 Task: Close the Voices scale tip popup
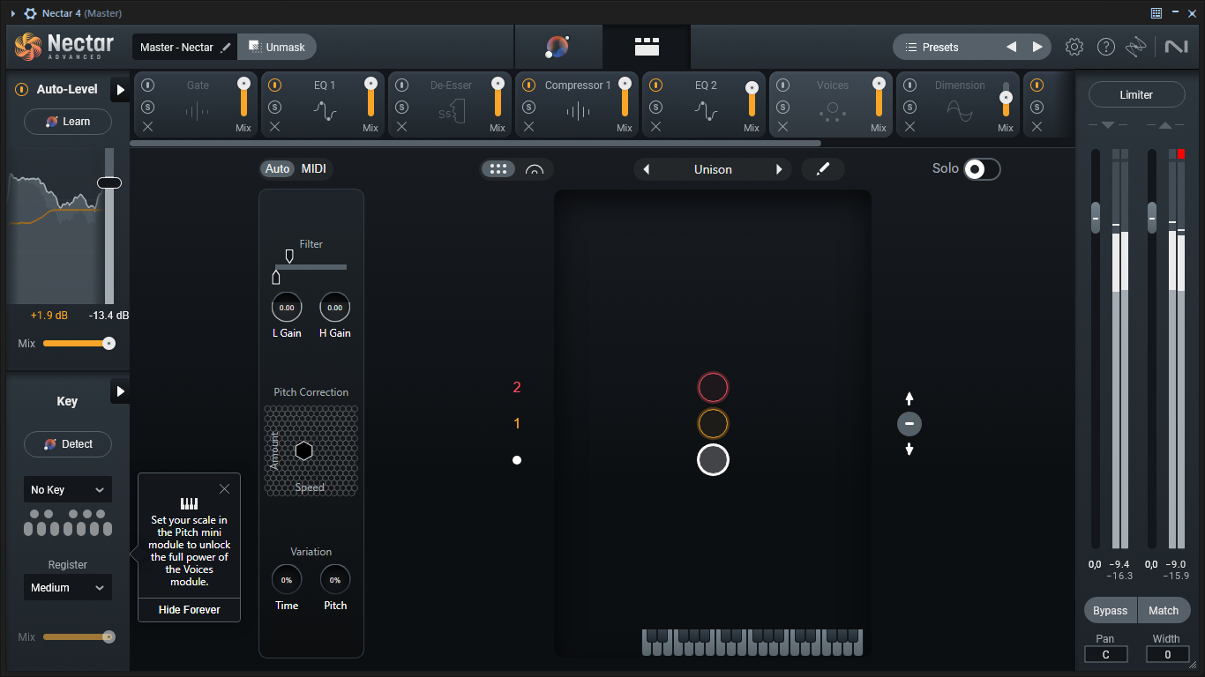tap(224, 488)
